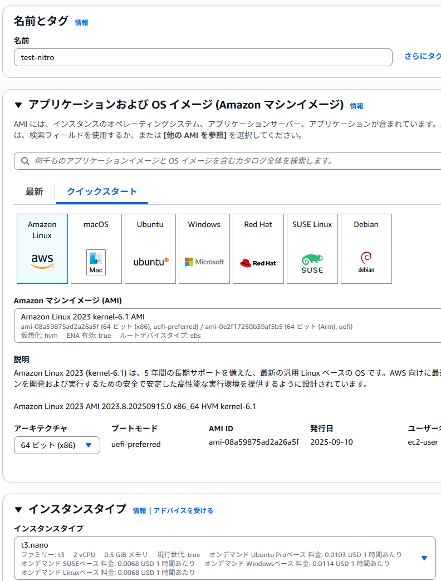This screenshot has height=581, width=441.
Task: Select the Amazon Linux AMI tile
Action: 42,249
